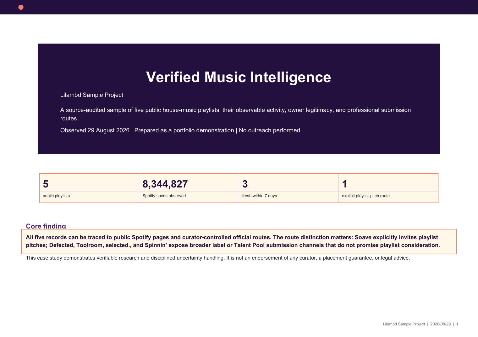Click the 'A source-audited sample' description paragraph
This screenshot has width=478, height=337.
tap(235, 114)
